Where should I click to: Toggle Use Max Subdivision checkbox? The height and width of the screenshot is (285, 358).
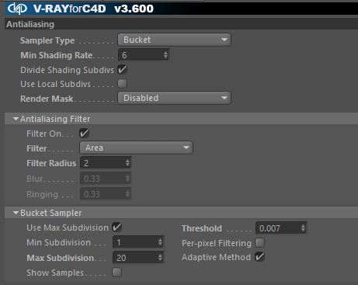[x=116, y=228]
